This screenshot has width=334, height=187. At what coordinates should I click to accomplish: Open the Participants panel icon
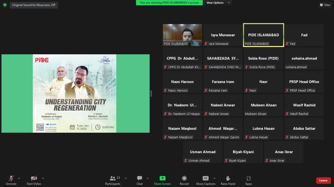point(113,178)
